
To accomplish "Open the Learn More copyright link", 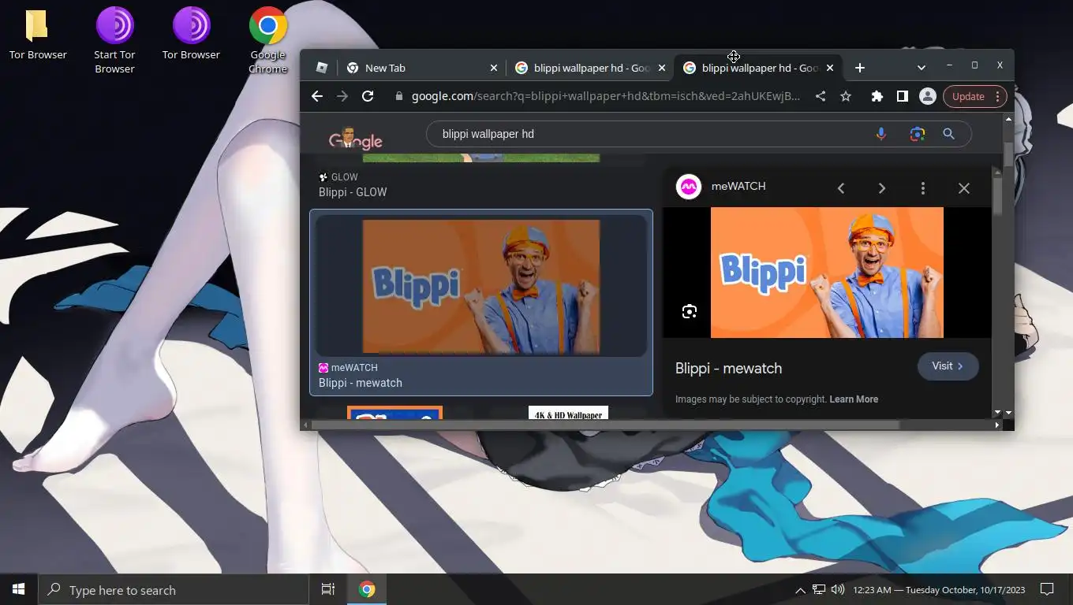I will pyautogui.click(x=854, y=399).
